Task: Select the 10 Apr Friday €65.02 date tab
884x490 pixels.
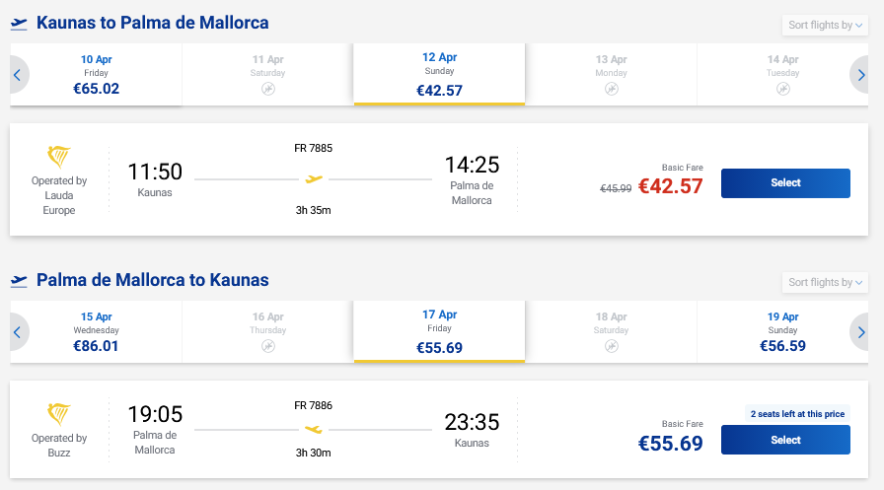Action: (96, 74)
